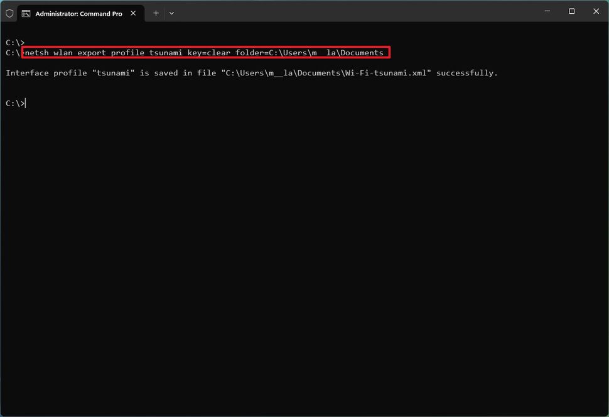Click the first C:\> prompt line

15,43
